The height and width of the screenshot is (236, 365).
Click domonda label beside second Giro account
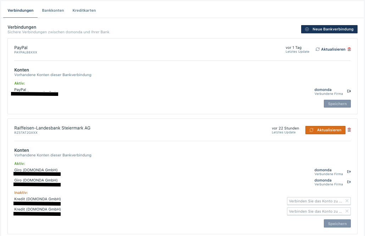tap(323, 180)
